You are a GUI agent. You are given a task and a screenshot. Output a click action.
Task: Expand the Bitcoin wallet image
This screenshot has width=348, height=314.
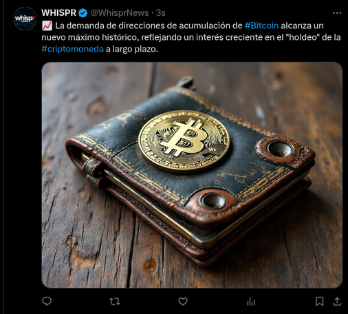click(x=192, y=175)
